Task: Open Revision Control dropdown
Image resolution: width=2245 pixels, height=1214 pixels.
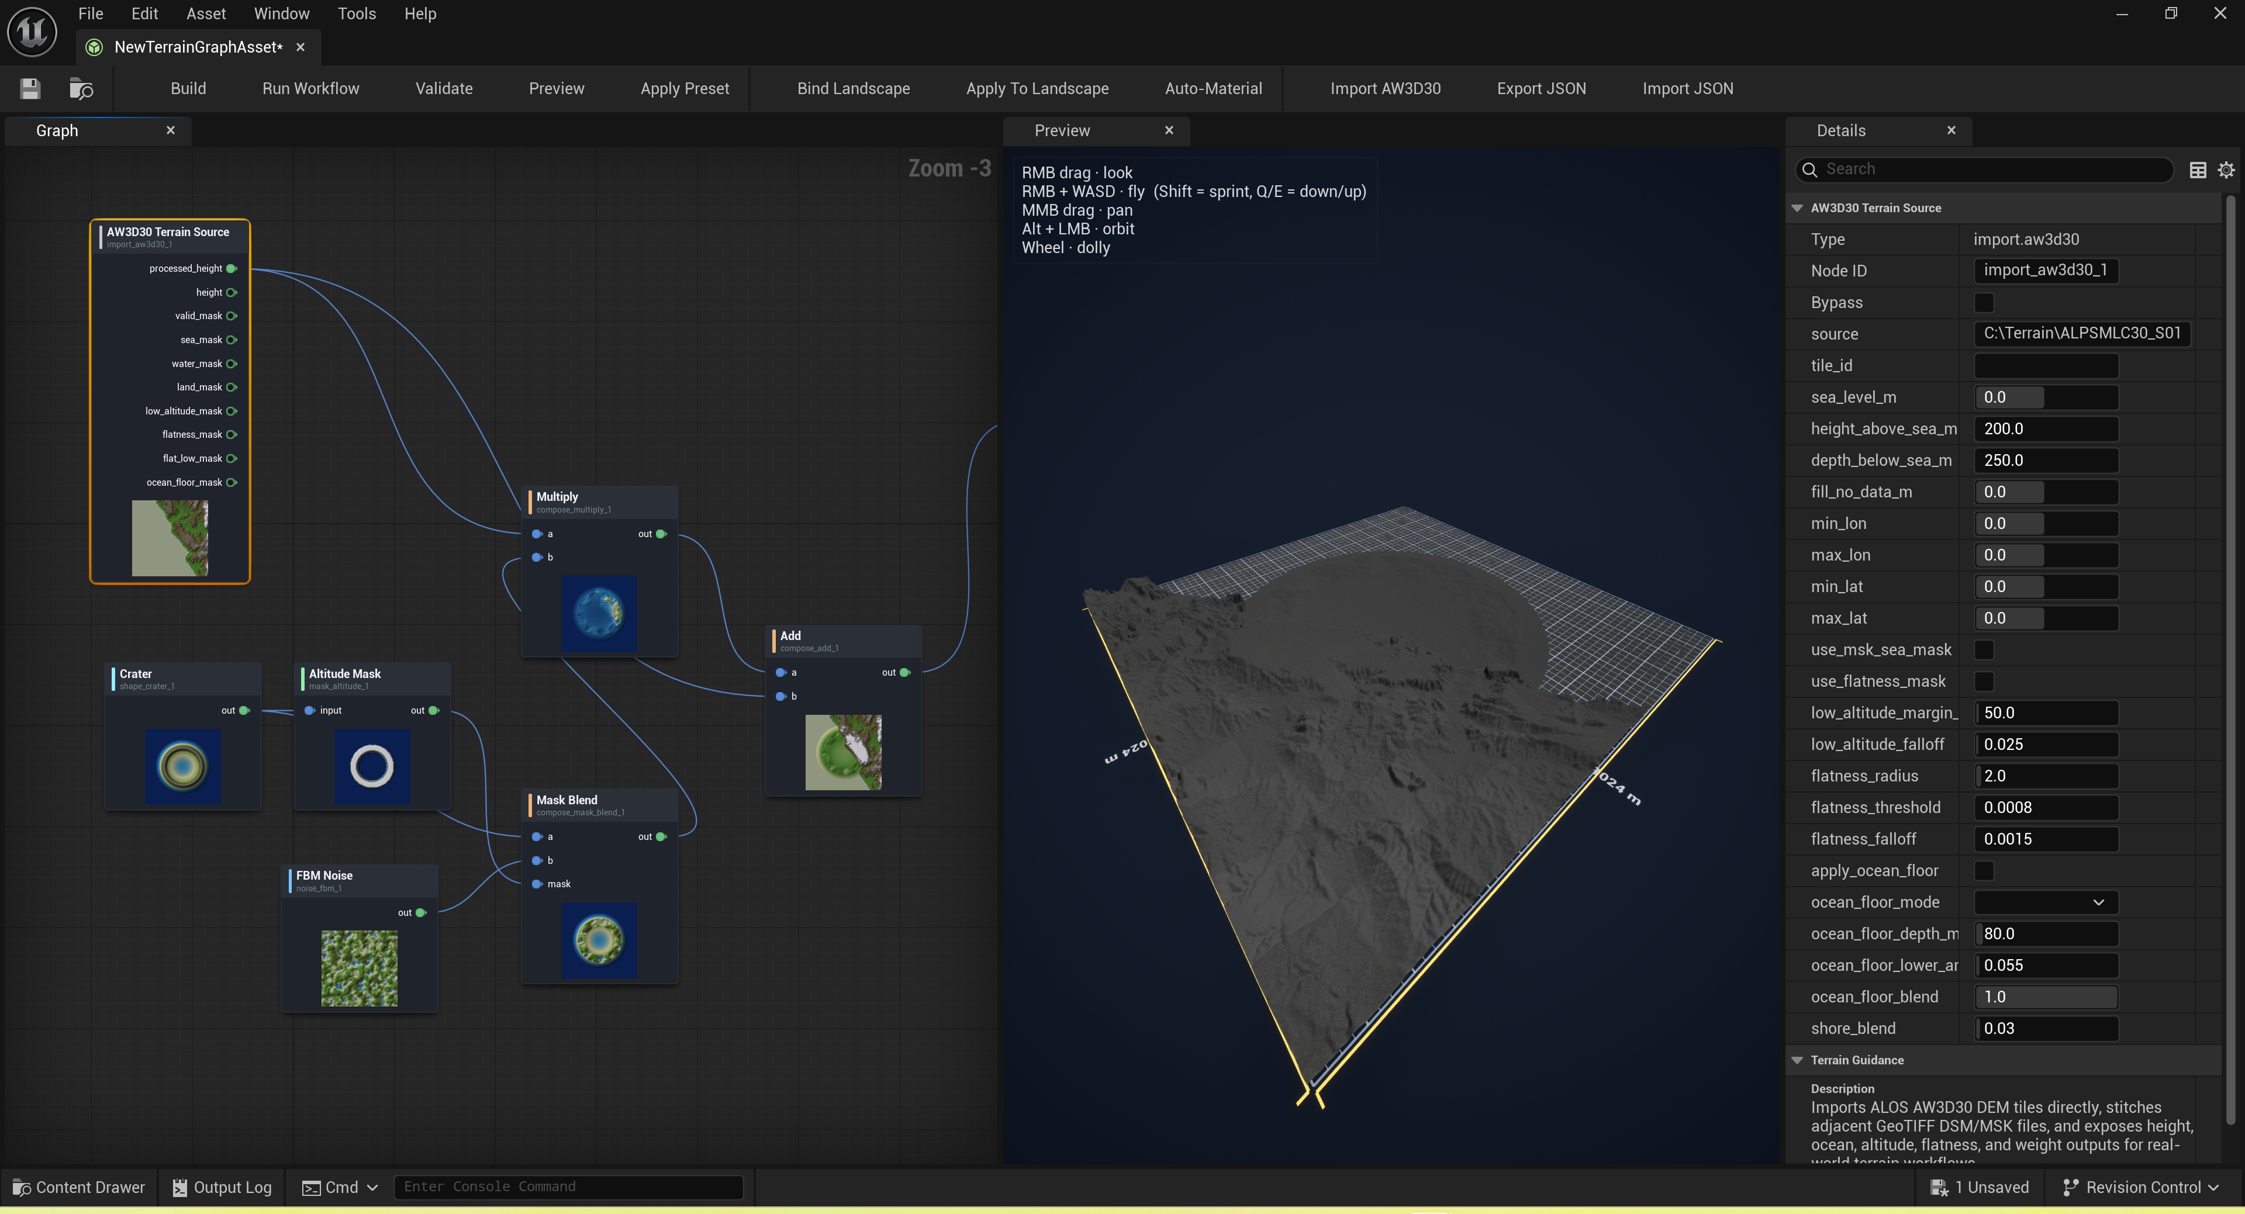Action: point(2142,1187)
